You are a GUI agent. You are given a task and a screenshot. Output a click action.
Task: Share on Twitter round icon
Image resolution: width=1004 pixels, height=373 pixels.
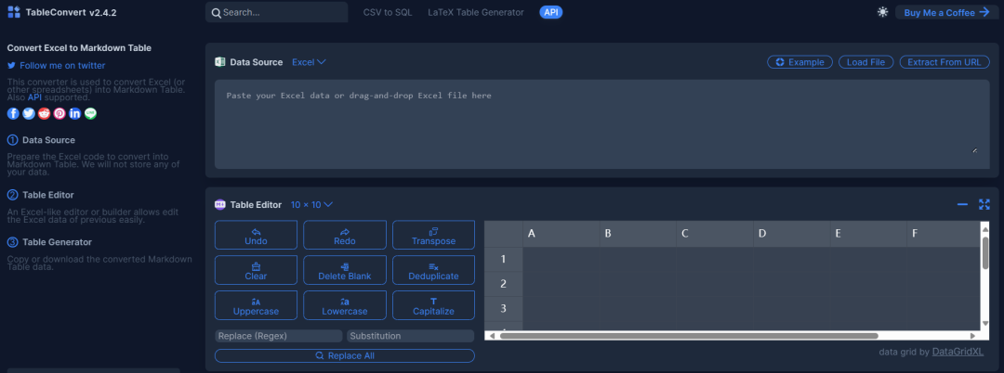coord(29,114)
